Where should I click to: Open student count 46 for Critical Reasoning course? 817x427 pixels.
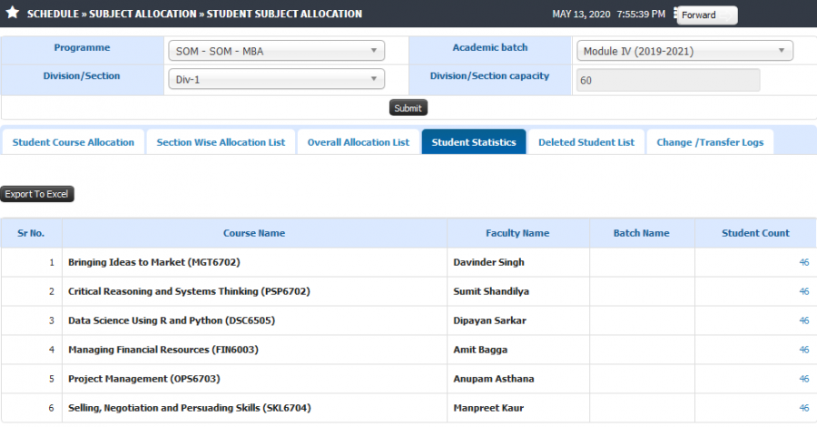804,292
